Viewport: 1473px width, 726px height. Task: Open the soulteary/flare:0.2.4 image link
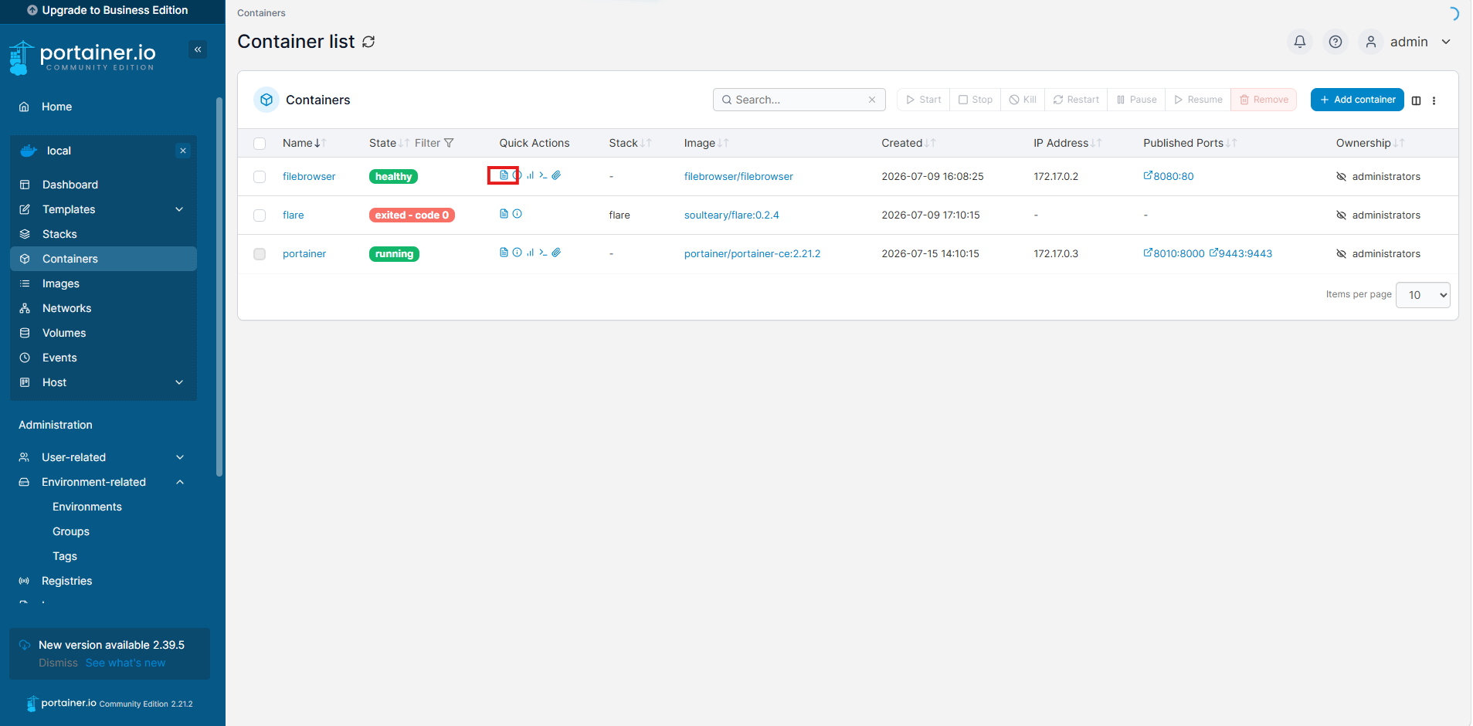[731, 215]
